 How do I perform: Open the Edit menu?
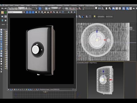[x=6, y=5]
